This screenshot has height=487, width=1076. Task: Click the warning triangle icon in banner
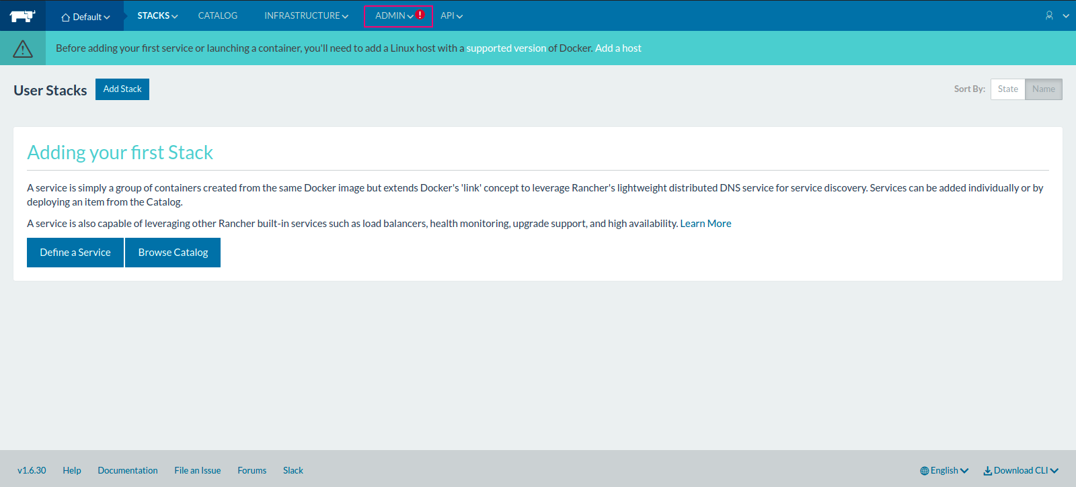pyautogui.click(x=23, y=48)
